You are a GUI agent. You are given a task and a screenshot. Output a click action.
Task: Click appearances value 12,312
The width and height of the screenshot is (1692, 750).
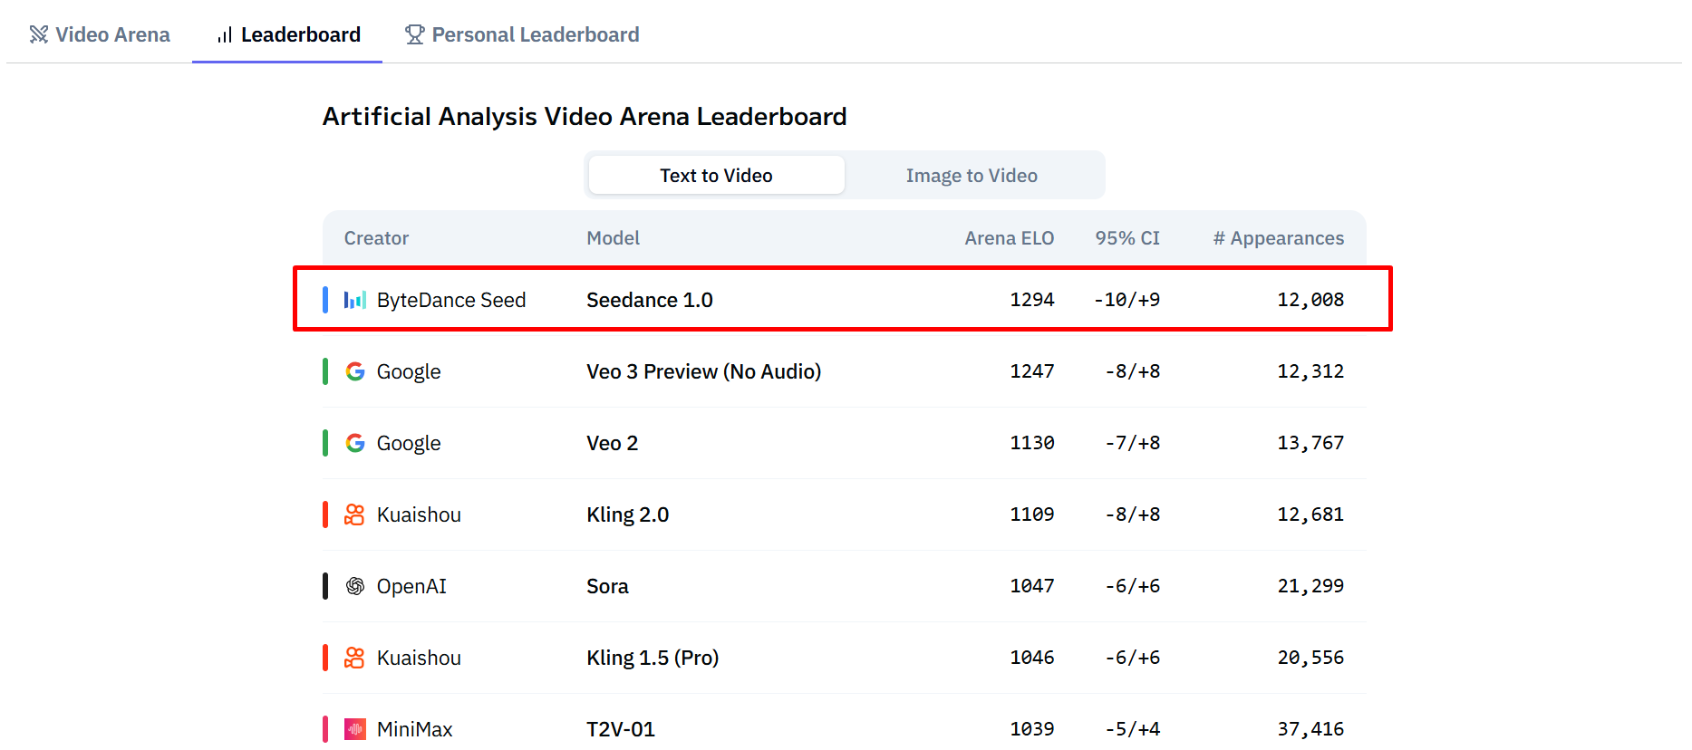(x=1310, y=371)
